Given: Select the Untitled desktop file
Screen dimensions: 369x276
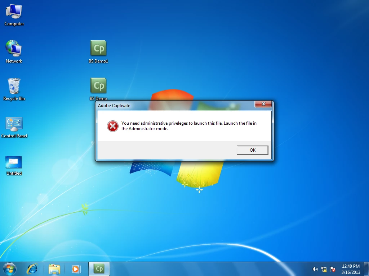Looking at the screenshot, I should 14,165.
